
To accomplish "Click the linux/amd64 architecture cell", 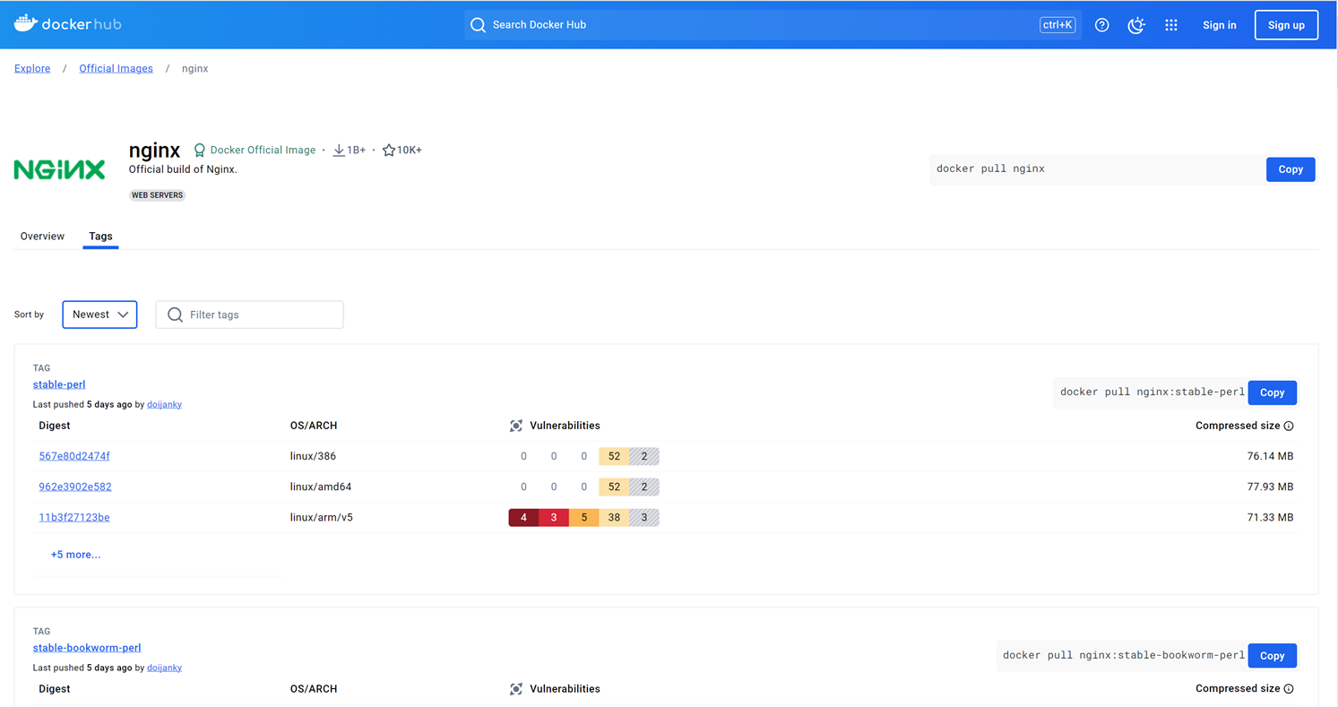I will point(320,487).
